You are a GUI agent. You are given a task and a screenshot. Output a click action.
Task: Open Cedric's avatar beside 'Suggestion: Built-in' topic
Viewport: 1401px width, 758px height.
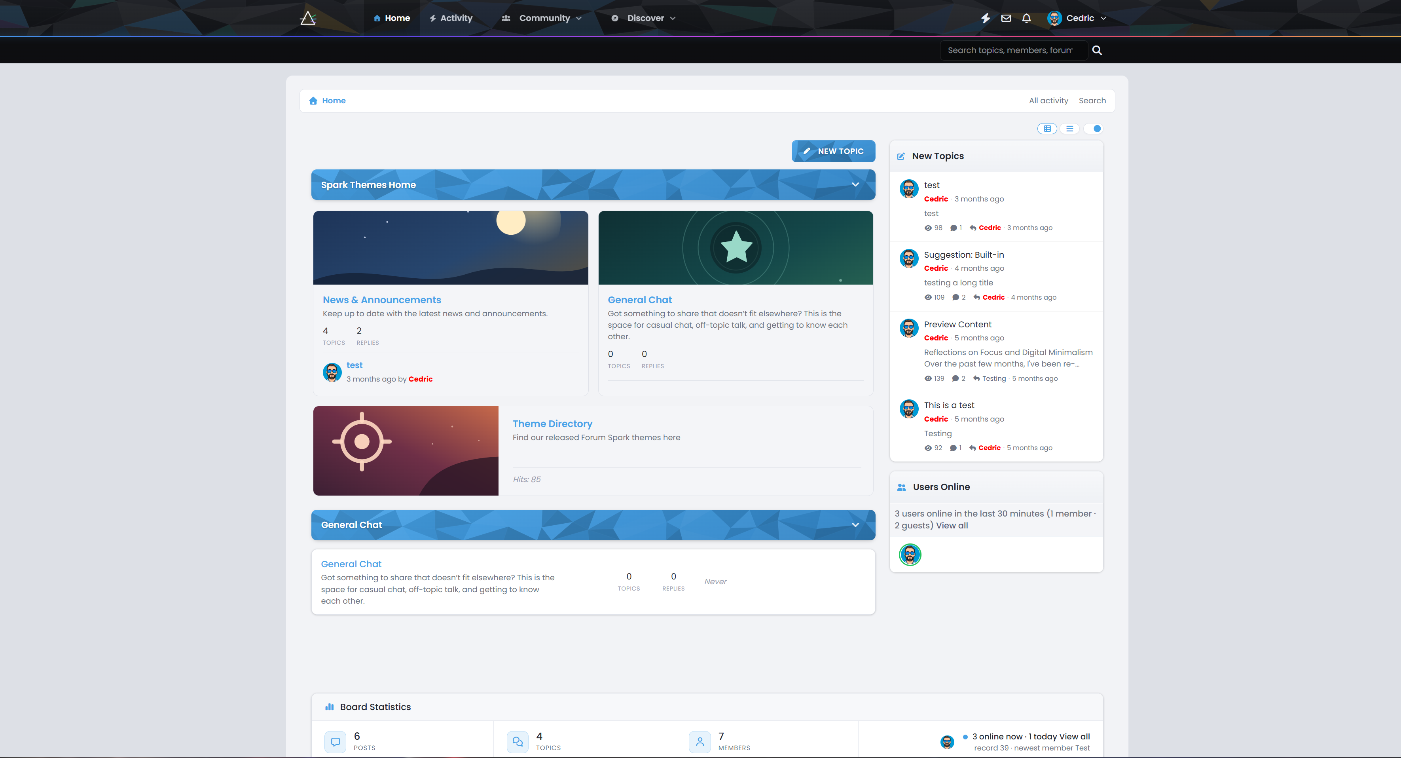[x=909, y=258]
